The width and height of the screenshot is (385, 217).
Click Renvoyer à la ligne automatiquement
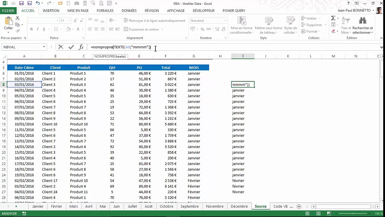click(x=154, y=20)
